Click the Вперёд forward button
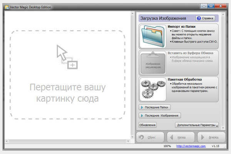Image resolution: width=231 pixels, height=154 pixels. (x=211, y=137)
